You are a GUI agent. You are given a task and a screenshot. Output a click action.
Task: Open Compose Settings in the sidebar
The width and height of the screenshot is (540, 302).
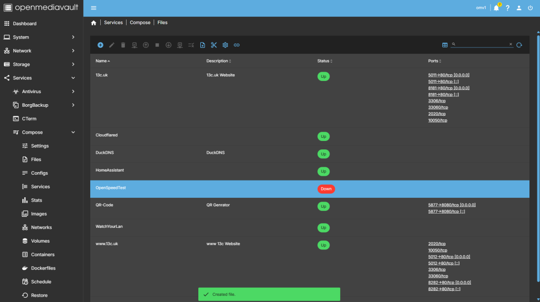41,146
